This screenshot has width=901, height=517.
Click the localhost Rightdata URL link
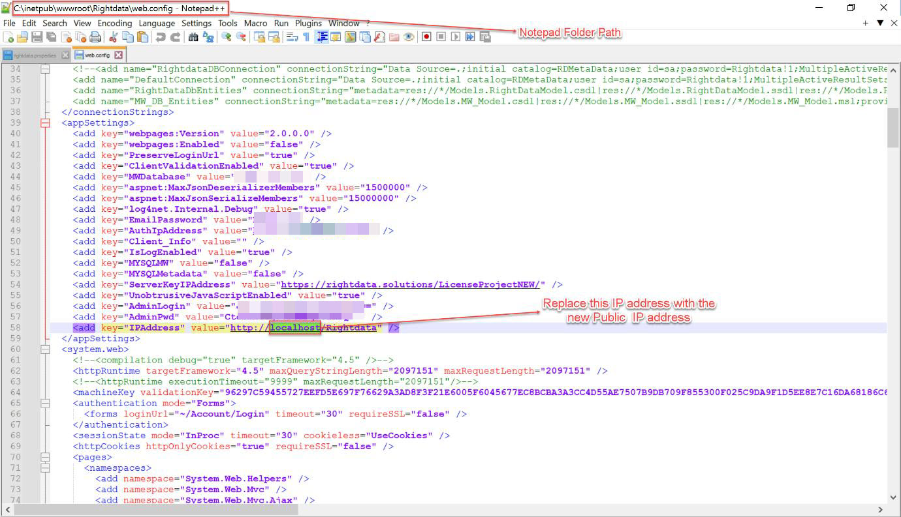[x=304, y=327]
